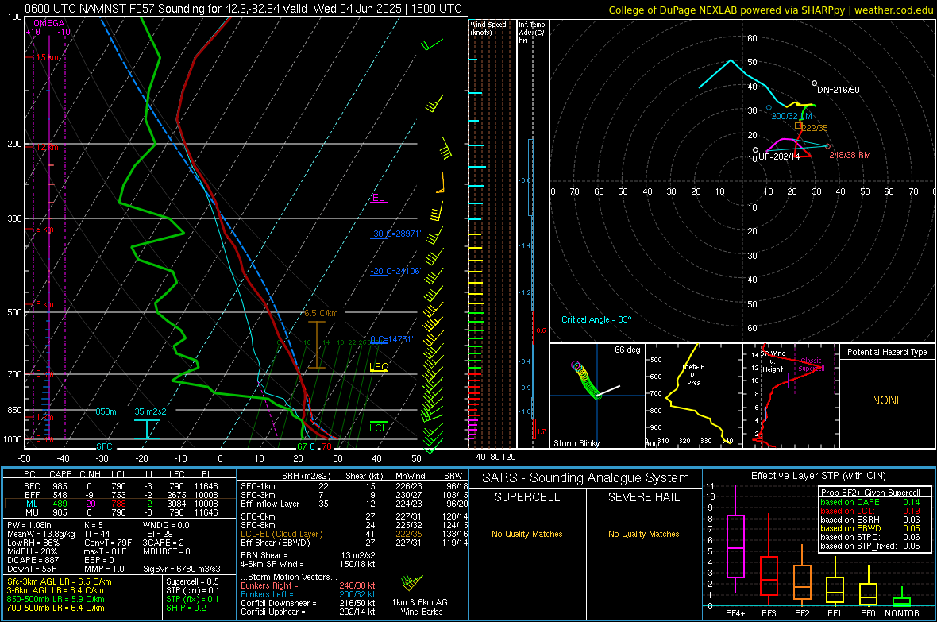Screen dimensions: 937x622
Task: Click the magenta EF4+ box plot
Action: [735, 539]
